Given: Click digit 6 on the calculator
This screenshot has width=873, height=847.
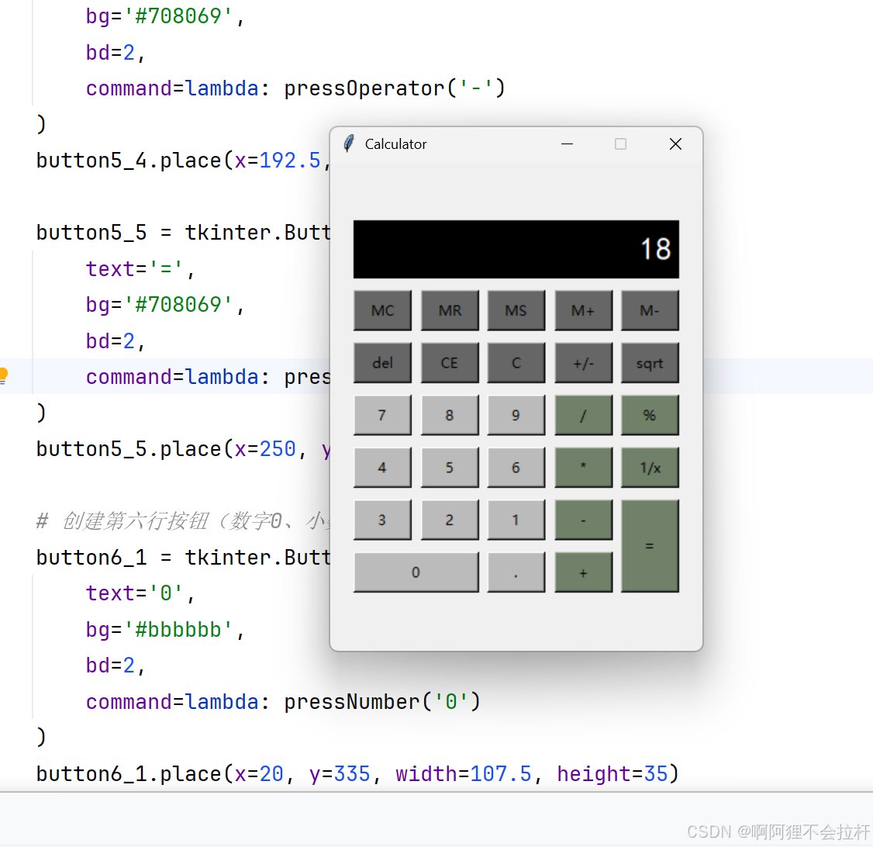Looking at the screenshot, I should (516, 468).
